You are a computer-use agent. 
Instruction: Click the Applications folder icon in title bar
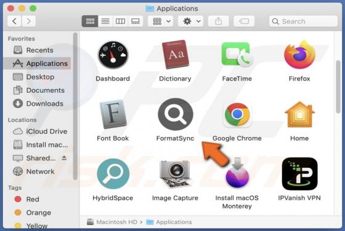pos(150,9)
